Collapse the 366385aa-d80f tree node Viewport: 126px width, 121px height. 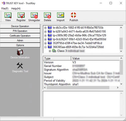(45, 47)
